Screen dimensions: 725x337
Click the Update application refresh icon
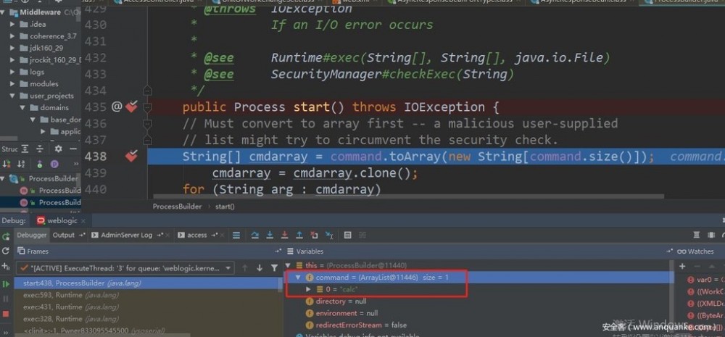pyautogui.click(x=6, y=251)
